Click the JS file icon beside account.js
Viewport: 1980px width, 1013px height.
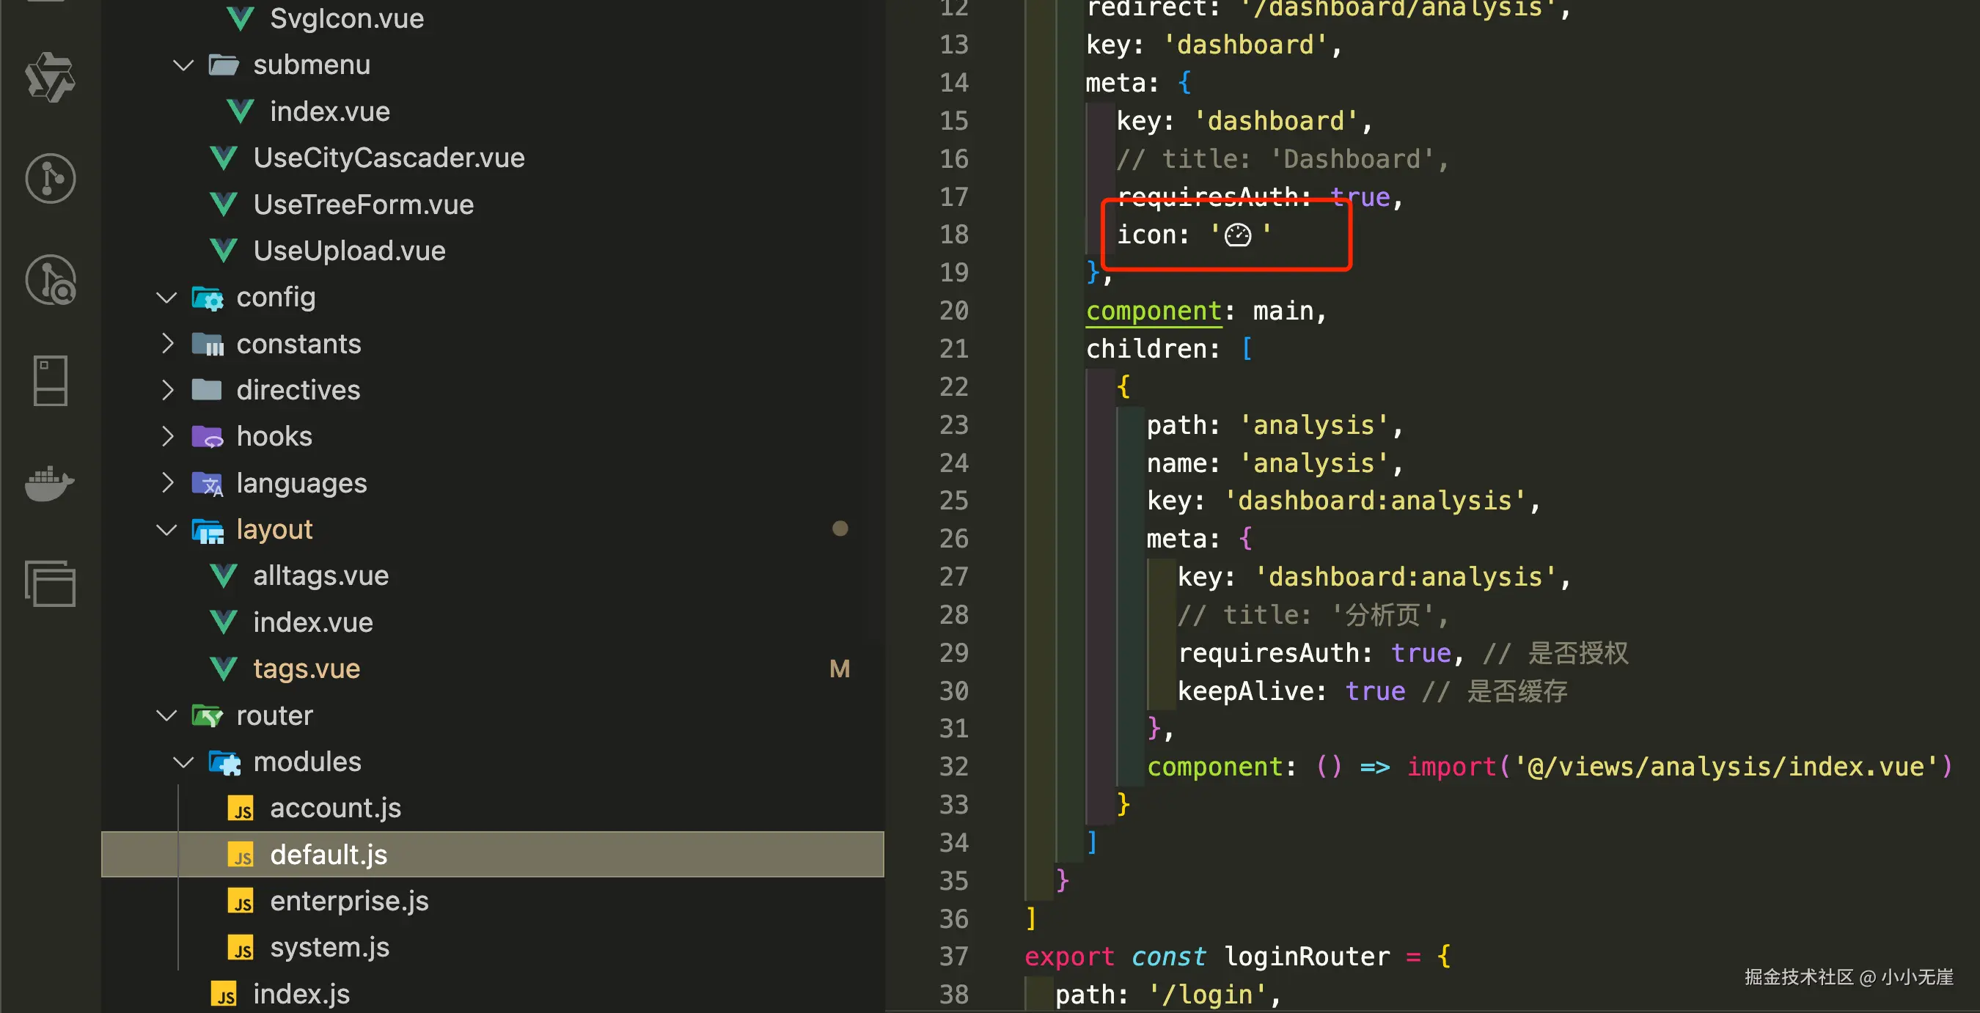click(241, 808)
